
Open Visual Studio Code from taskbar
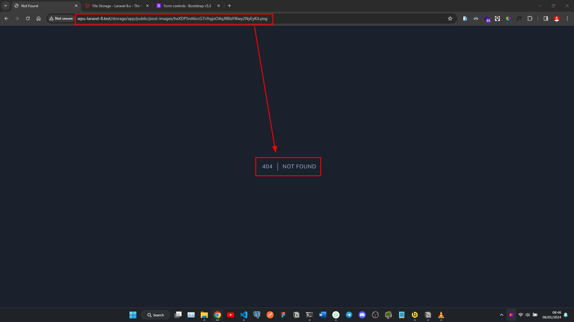pyautogui.click(x=244, y=315)
